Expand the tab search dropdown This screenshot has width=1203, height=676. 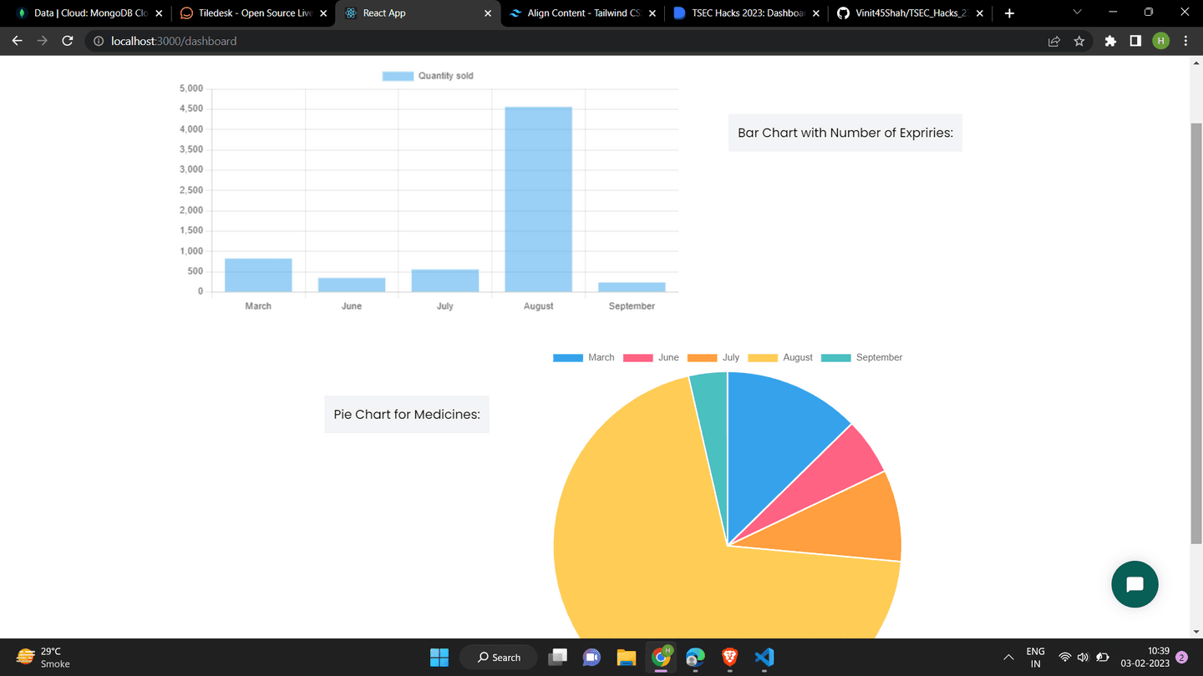point(1077,13)
